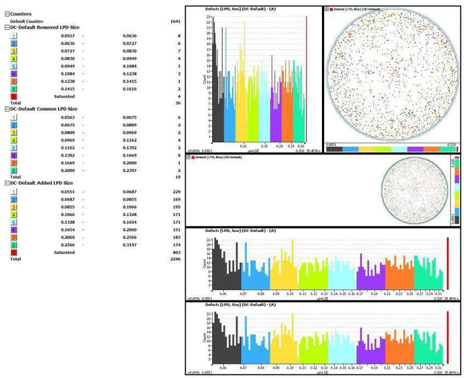Click purple segment of horizontal size color bar
Viewport: 464px width, 378px height.
[x=415, y=149]
